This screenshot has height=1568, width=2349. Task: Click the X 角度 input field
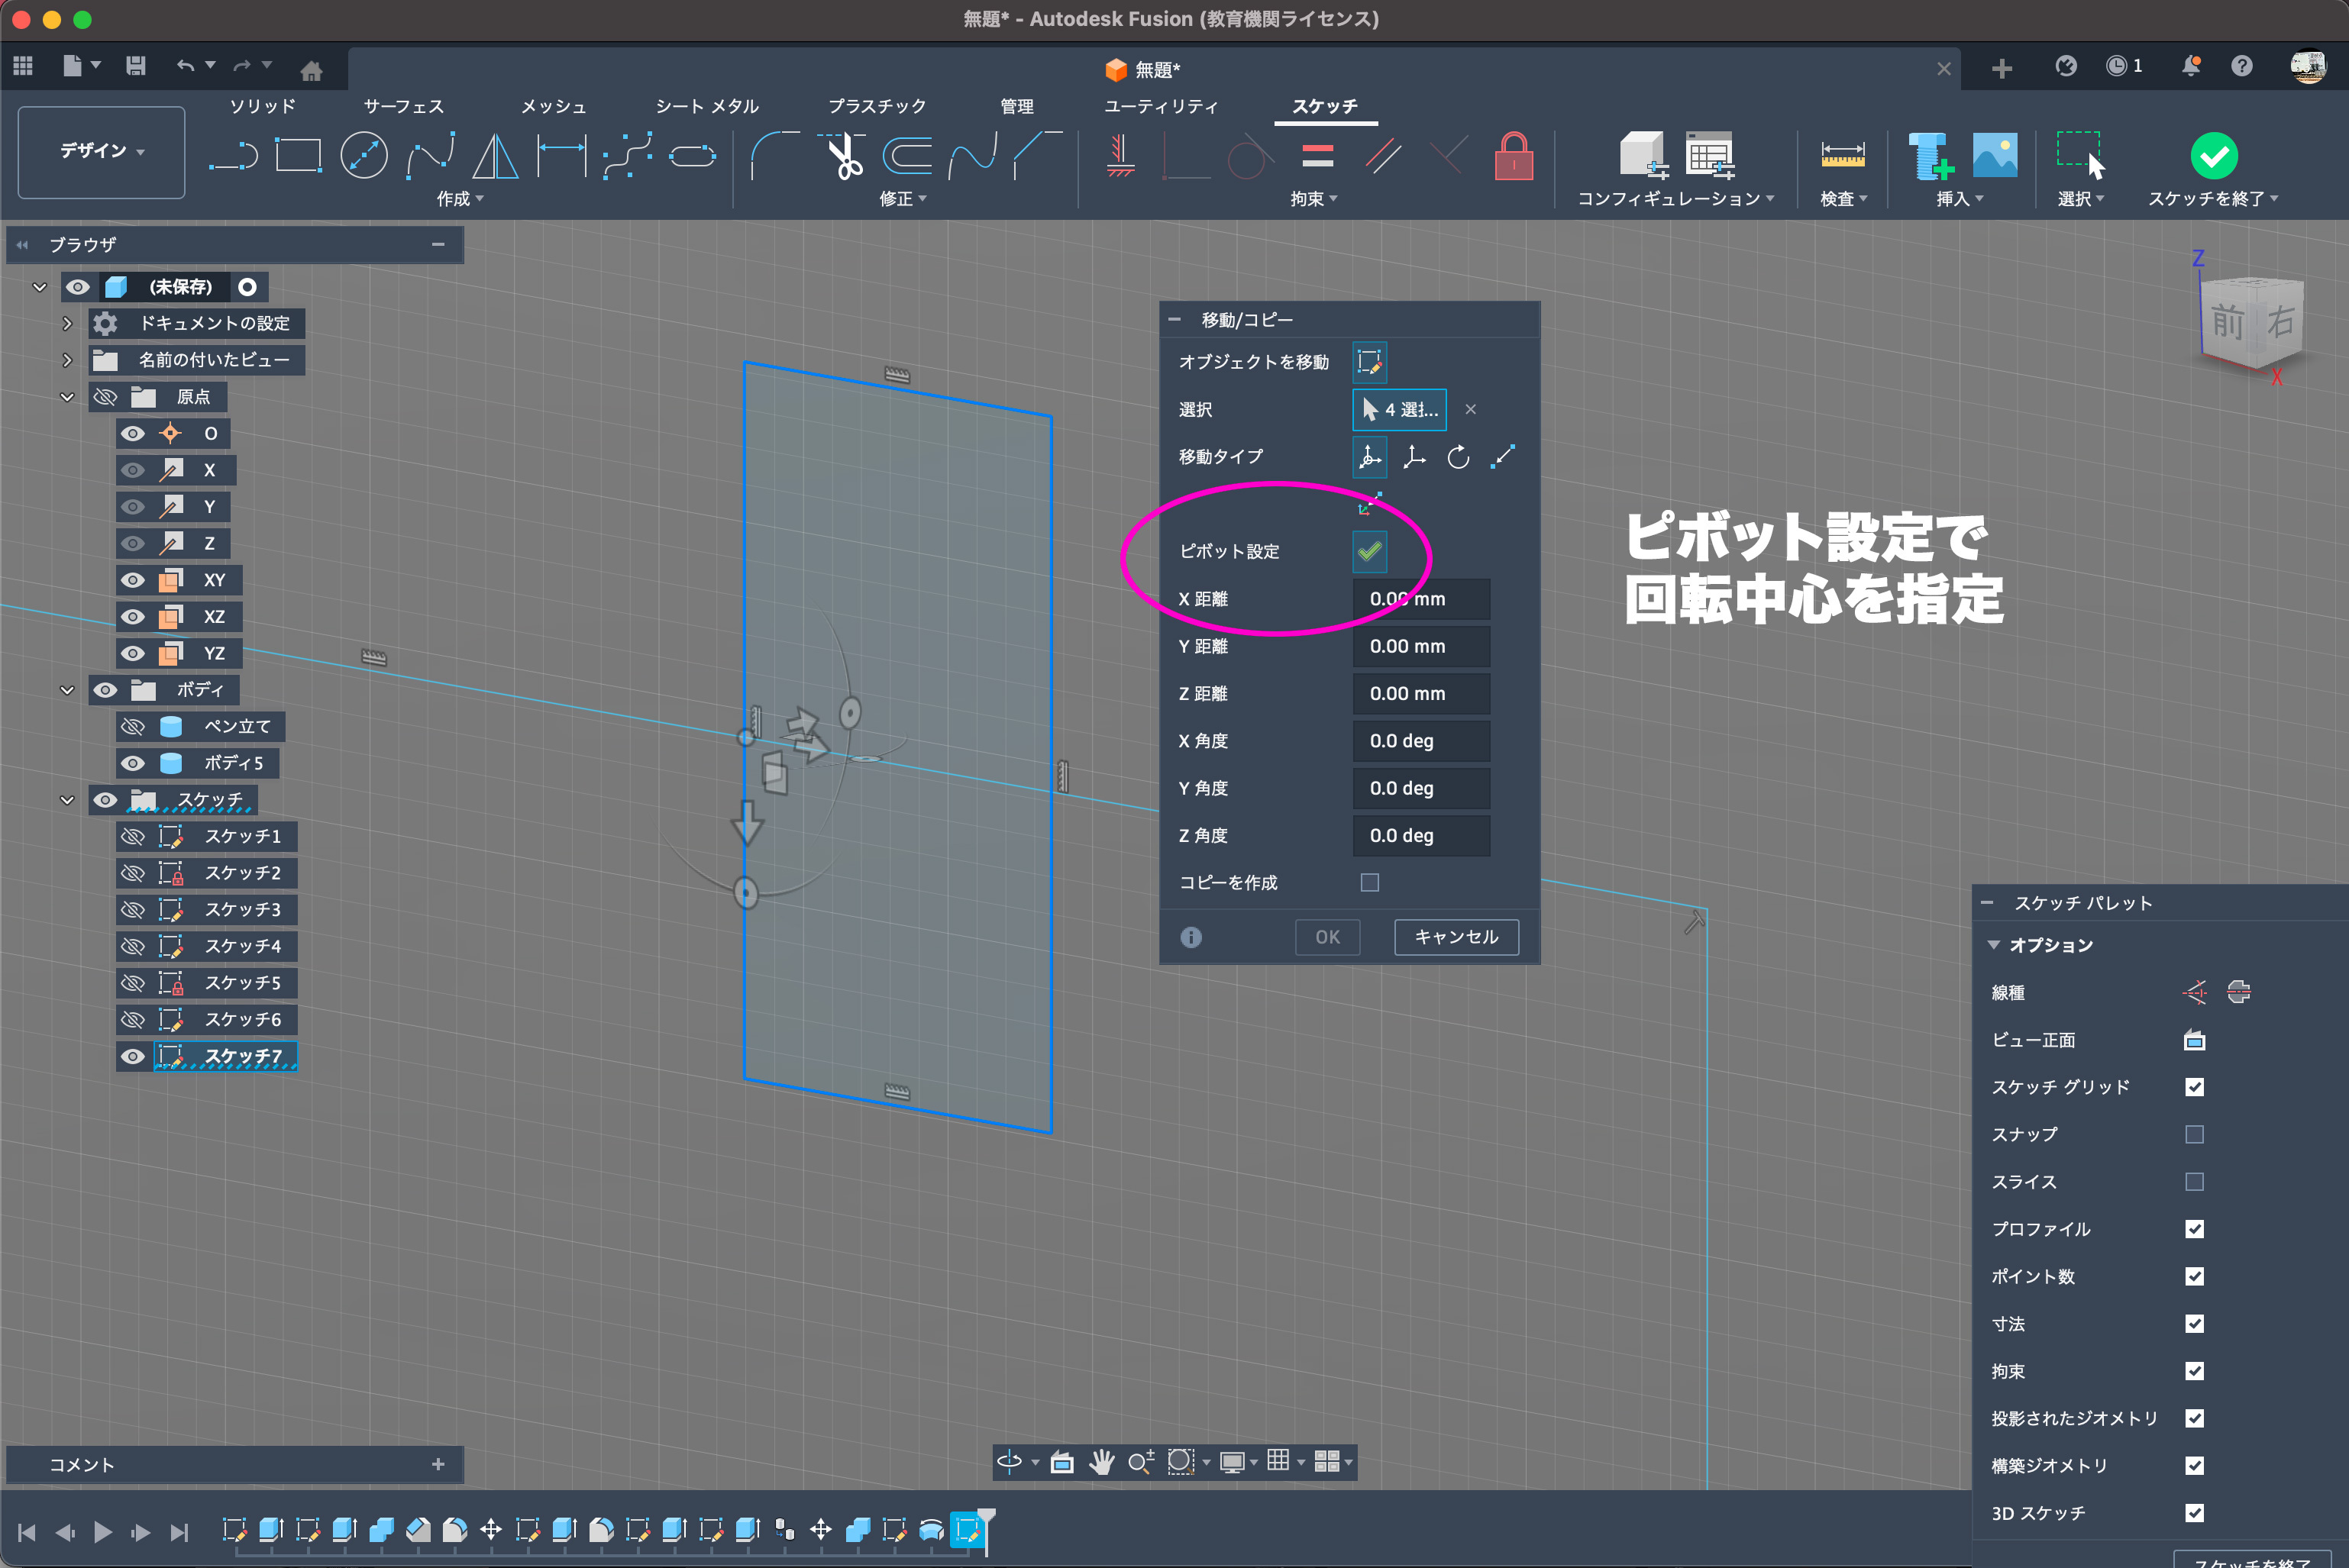tap(1420, 741)
